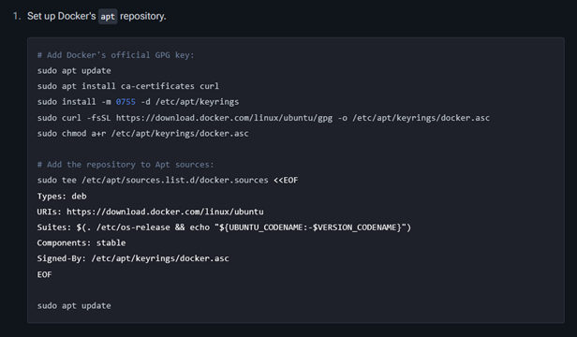Click 'Set up Docker's' heading text
The height and width of the screenshot is (337, 577).
(62, 16)
